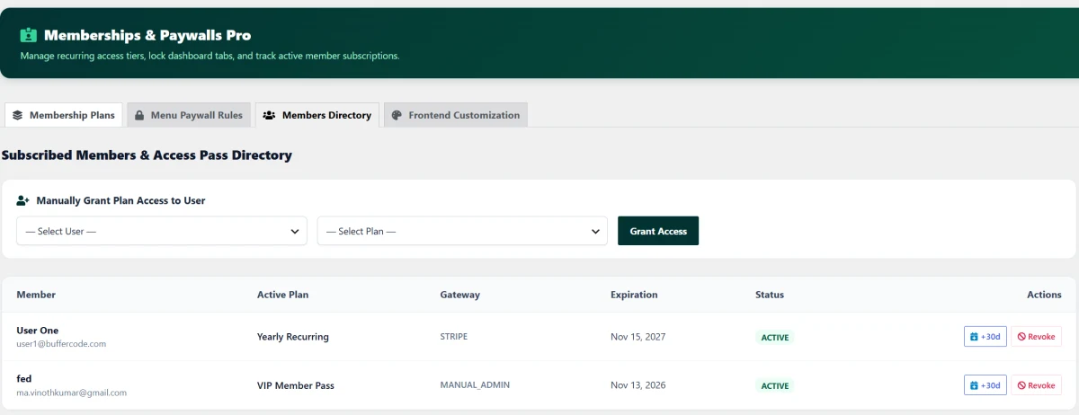Viewport: 1079px width, 415px height.
Task: Click ban icon in User One's Revoke button
Action: click(x=1021, y=337)
